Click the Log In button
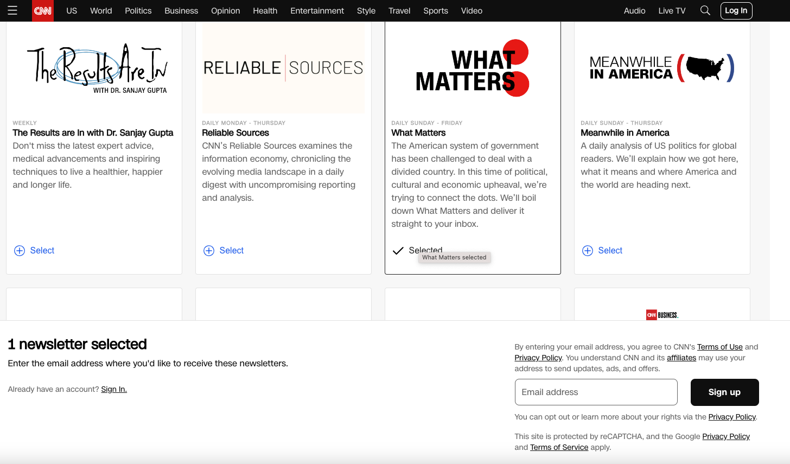790x464 pixels. tap(736, 10)
